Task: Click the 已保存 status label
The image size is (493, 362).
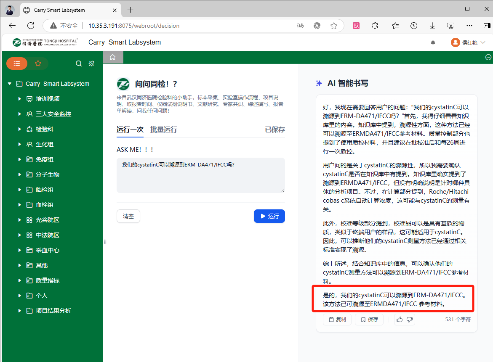Action: tap(275, 129)
